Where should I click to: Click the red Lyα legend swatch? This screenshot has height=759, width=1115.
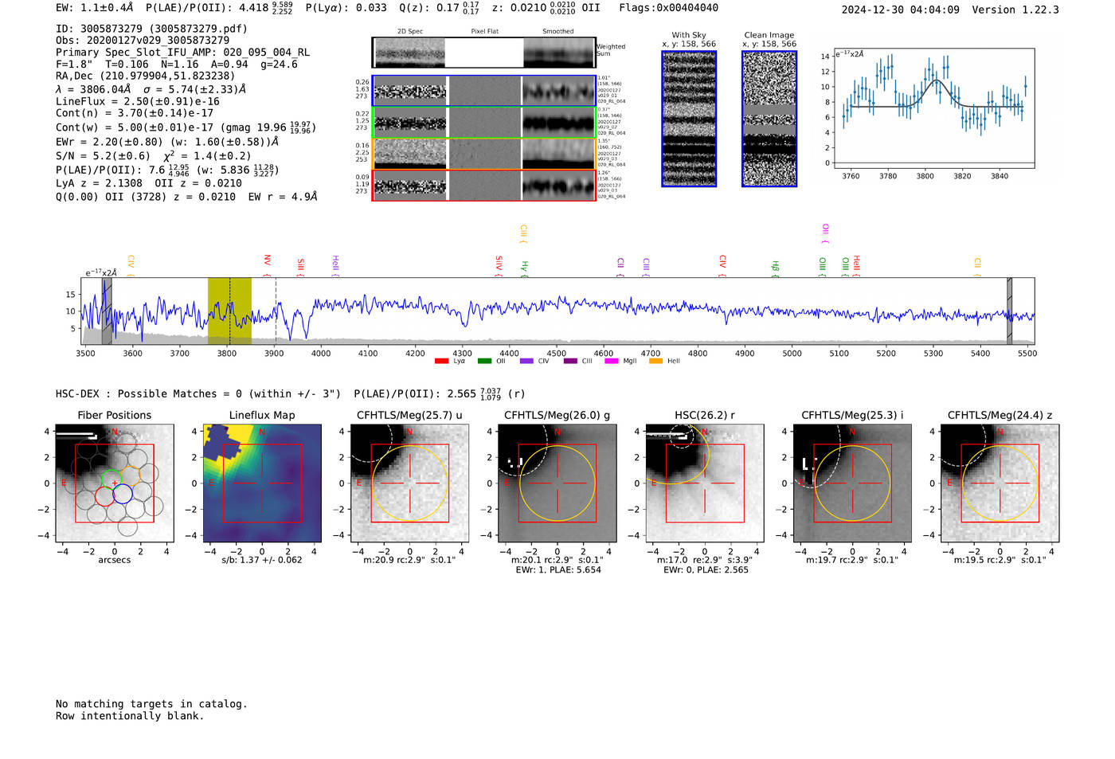click(x=441, y=361)
